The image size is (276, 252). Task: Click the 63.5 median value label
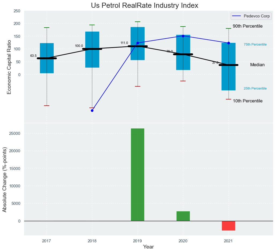[33, 56]
